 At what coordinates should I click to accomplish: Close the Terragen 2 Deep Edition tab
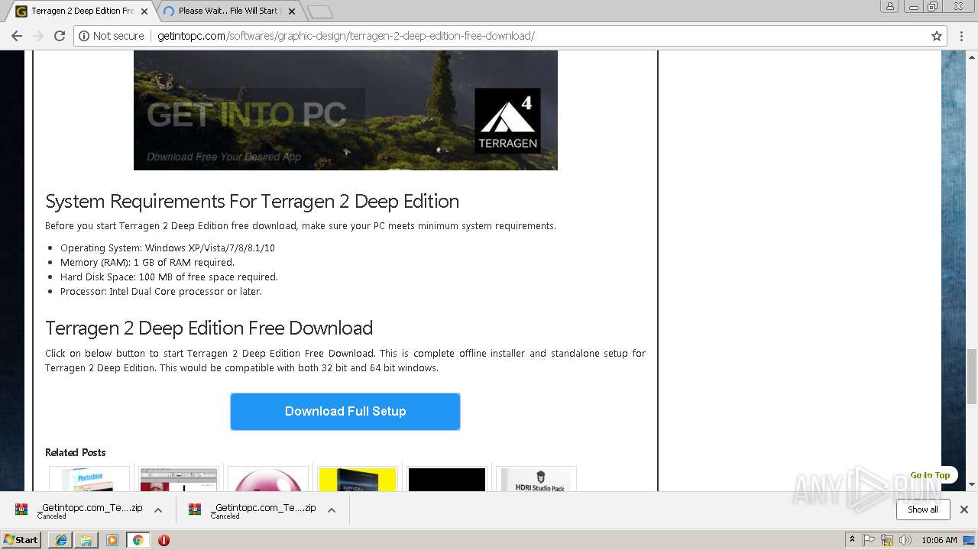144,11
